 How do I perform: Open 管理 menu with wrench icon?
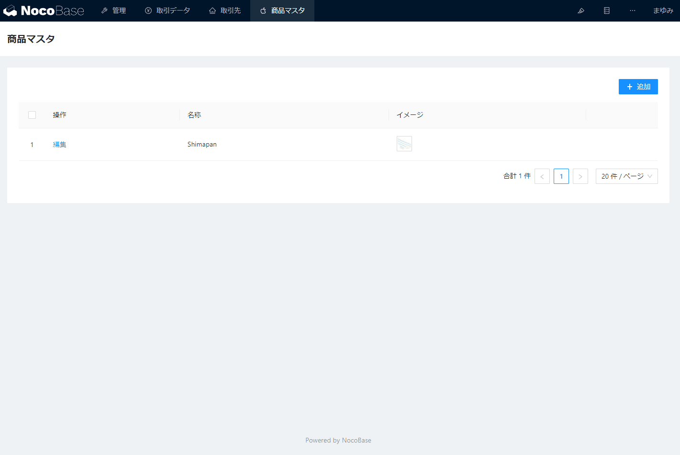114,11
